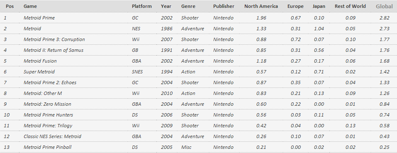
Task: Sort table by Global column header
Action: coord(384,6)
